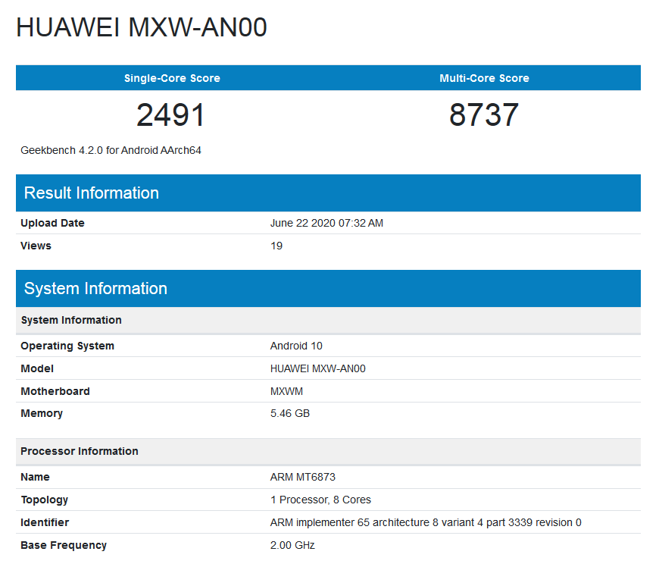Viewport: 659px width, 564px height.
Task: Click the Views count of 19
Action: tap(276, 246)
